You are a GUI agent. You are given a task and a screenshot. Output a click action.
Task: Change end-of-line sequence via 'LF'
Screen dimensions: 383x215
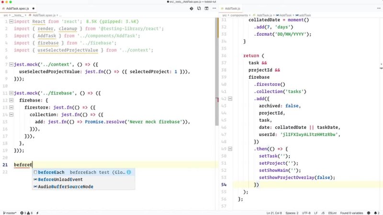point(316,213)
